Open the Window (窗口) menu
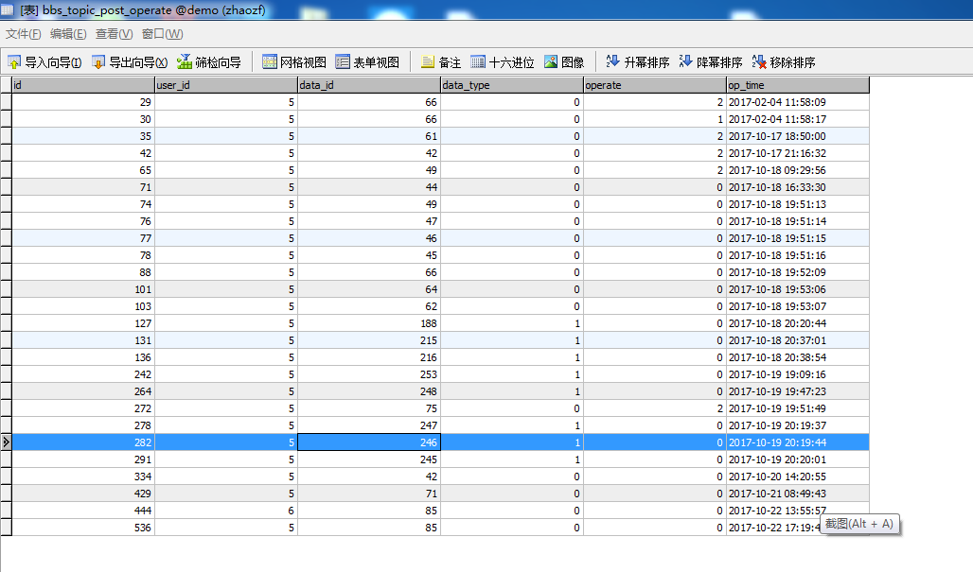 tap(162, 34)
